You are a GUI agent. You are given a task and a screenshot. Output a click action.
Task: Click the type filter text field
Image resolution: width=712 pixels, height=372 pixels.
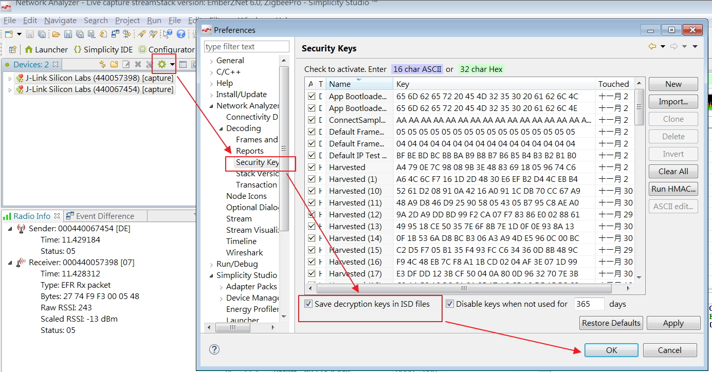[246, 46]
